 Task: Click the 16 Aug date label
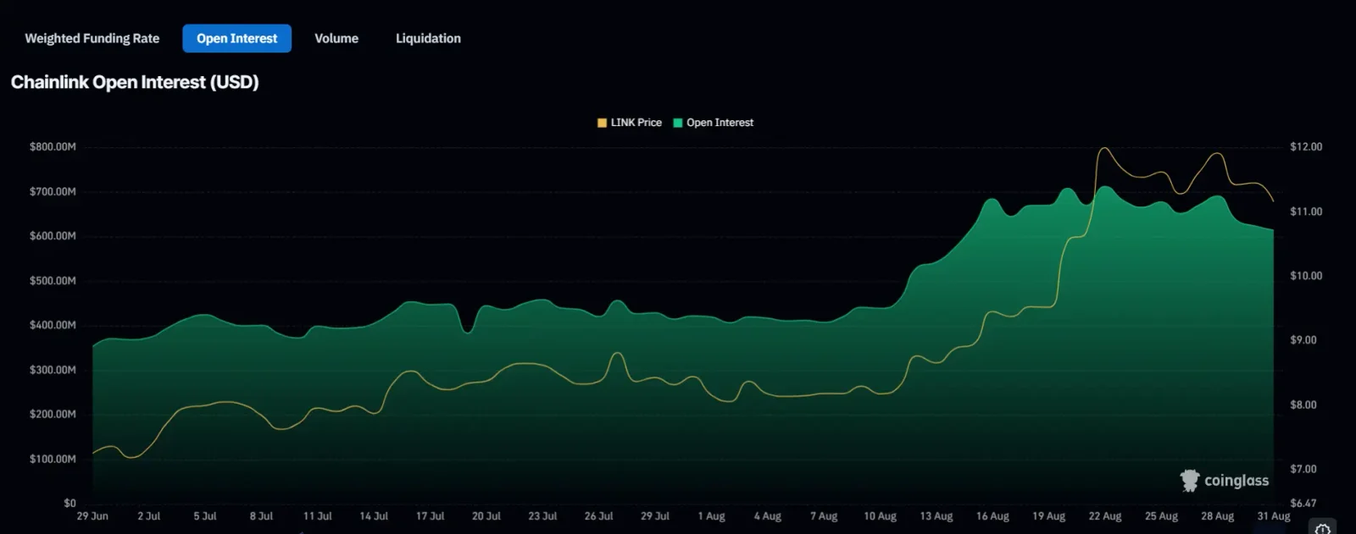pos(992,516)
